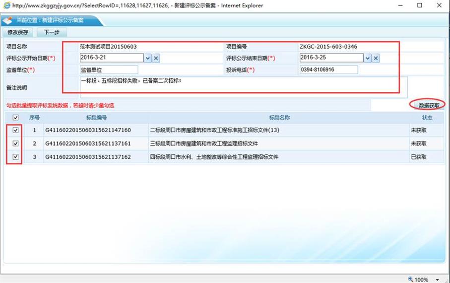450x283 pixels.
Task: Uncheck the checkbox for row 1
Action: pyautogui.click(x=15, y=130)
